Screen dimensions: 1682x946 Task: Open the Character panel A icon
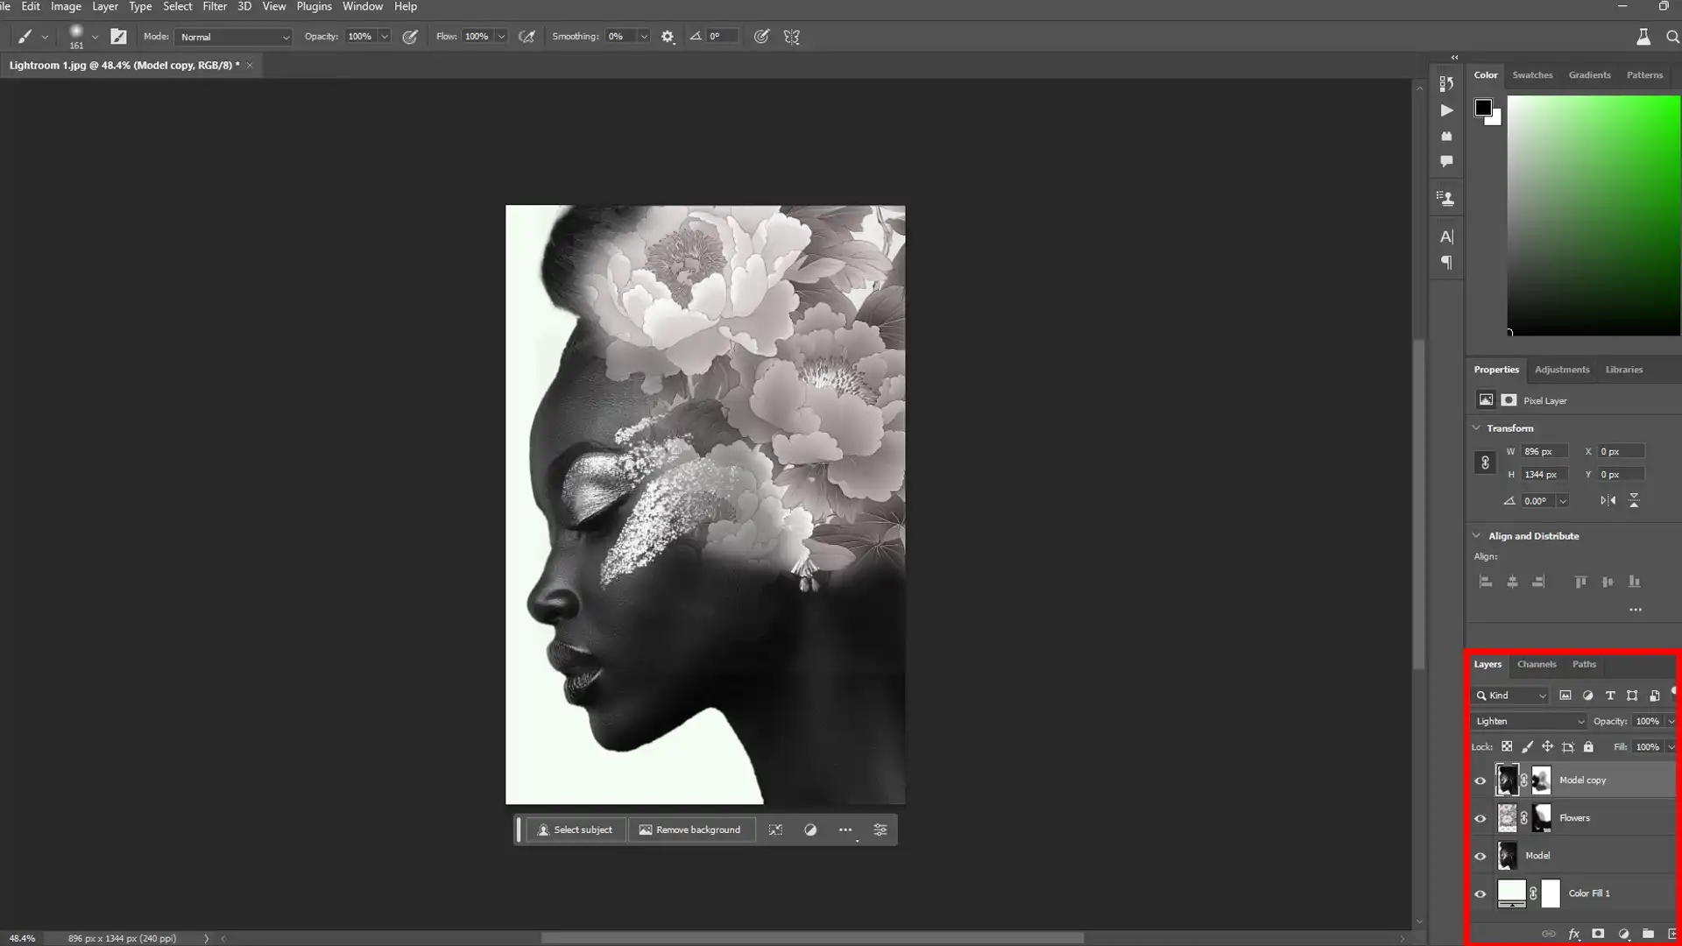pos(1446,236)
